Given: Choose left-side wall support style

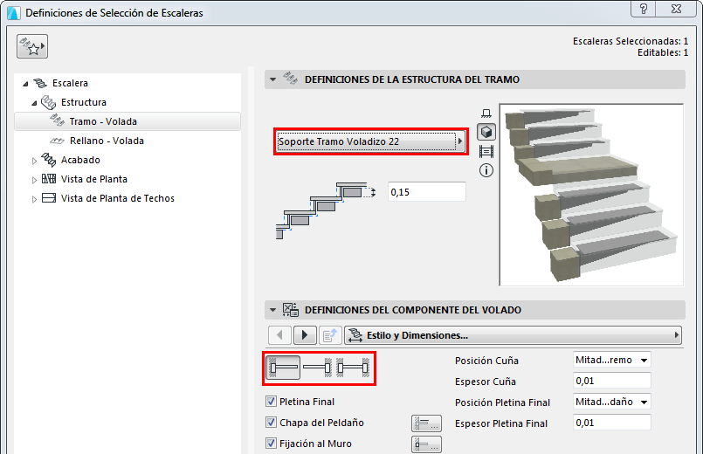Looking at the screenshot, I should [x=283, y=368].
